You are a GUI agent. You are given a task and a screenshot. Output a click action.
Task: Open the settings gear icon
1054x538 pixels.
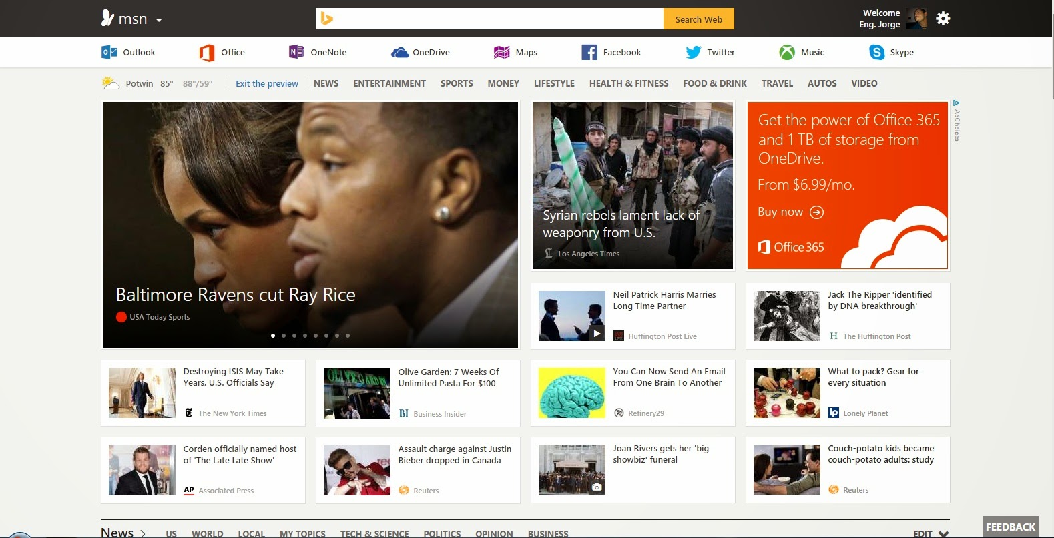(x=943, y=19)
